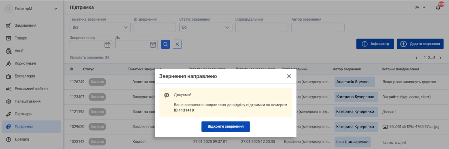Click 'Додати звернення' button
This screenshot has height=149, width=449.
tap(420, 44)
